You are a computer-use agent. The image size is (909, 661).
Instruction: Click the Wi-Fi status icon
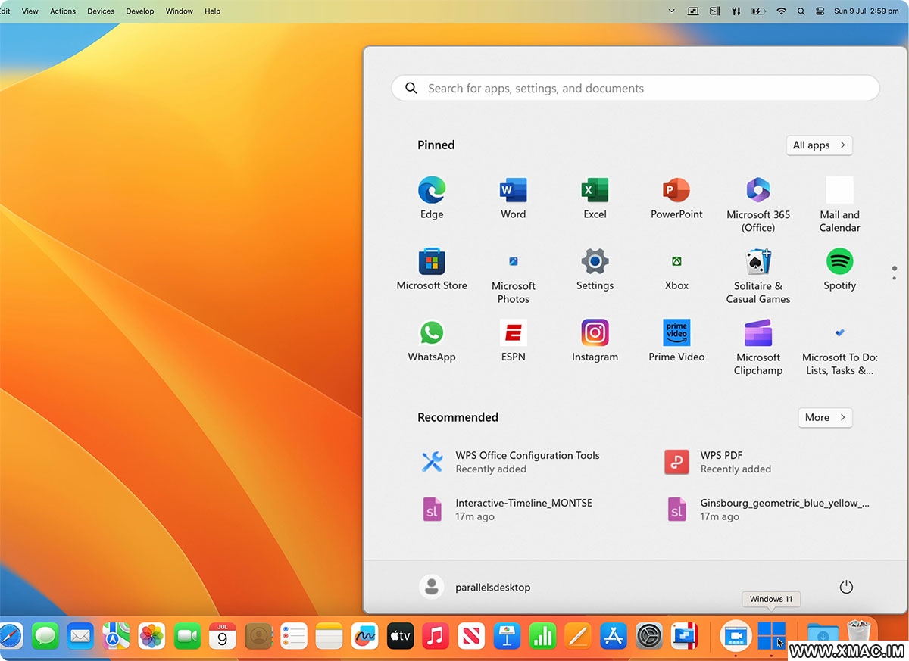pyautogui.click(x=781, y=11)
